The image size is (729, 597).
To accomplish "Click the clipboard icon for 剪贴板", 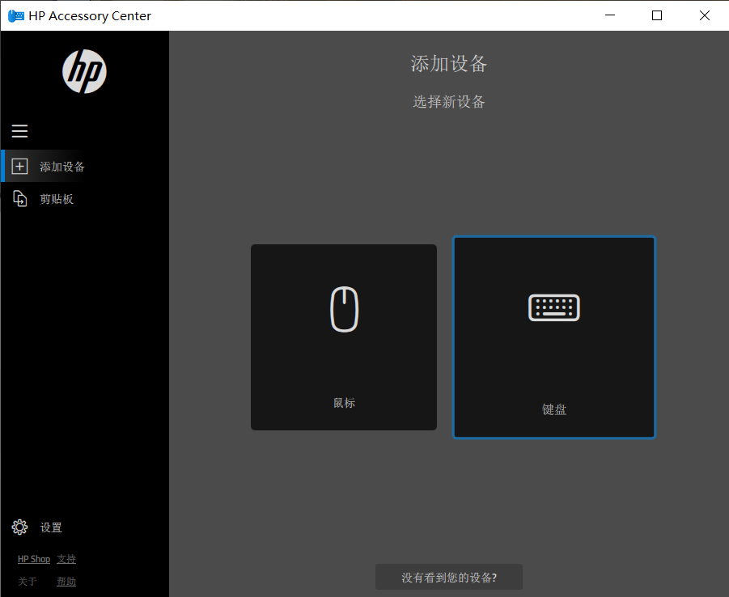I will [19, 198].
